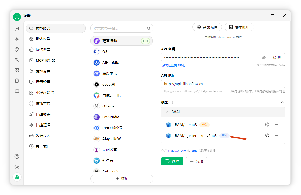Toggle the 硅基流动 ON switch
This screenshot has width=301, height=195.
coord(145,41)
